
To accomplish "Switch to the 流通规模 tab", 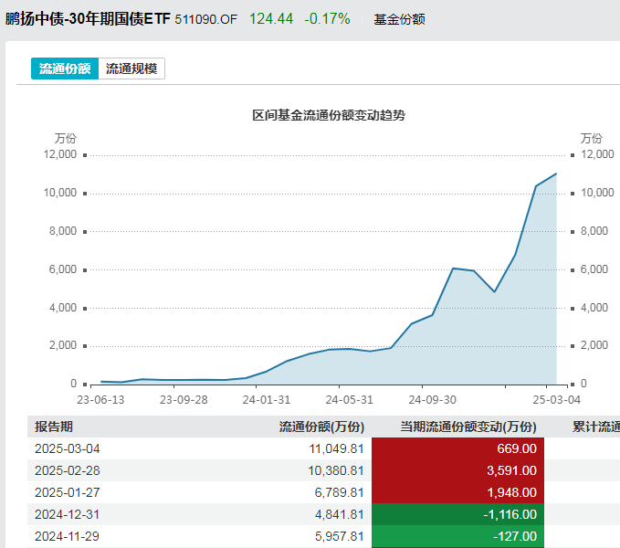I will click(x=131, y=68).
